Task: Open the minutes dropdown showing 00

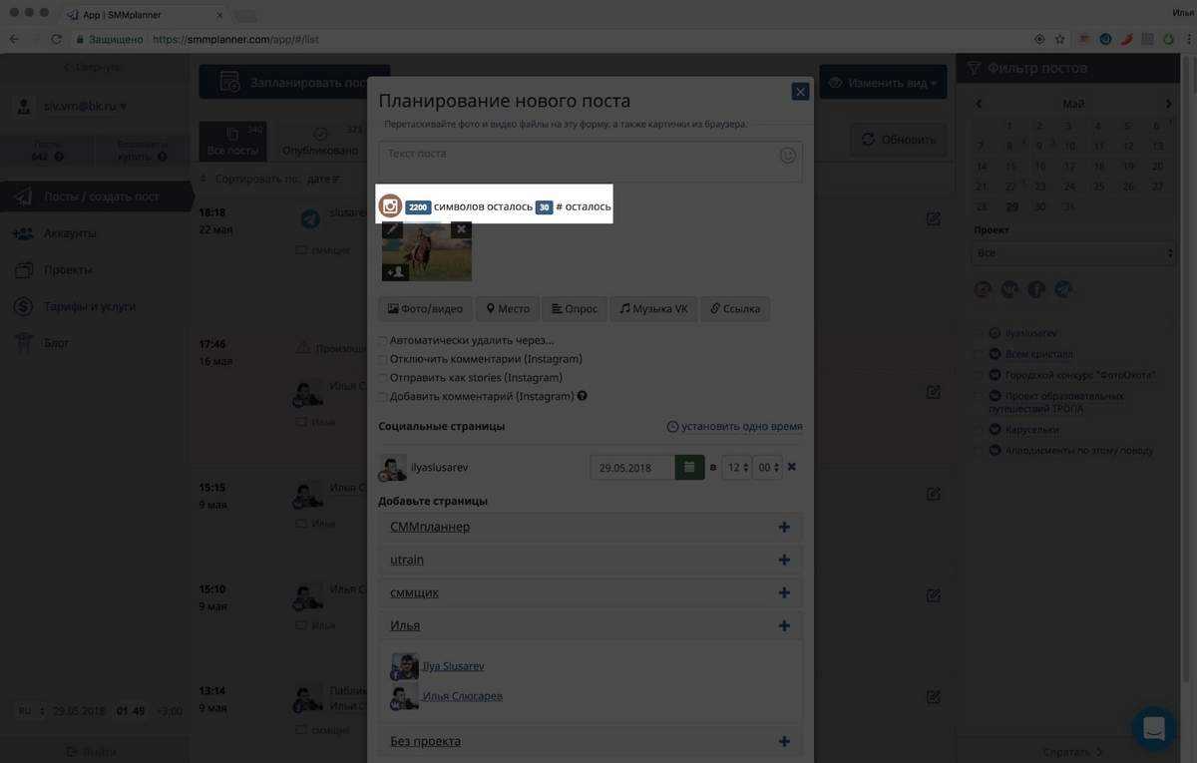Action: pos(767,467)
